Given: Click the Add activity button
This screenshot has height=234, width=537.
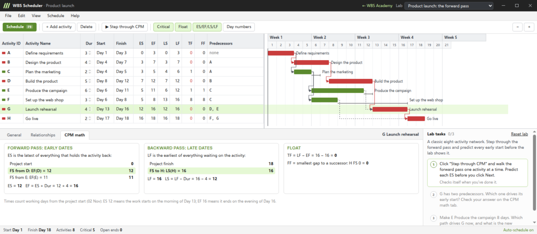Looking at the screenshot, I should point(59,27).
